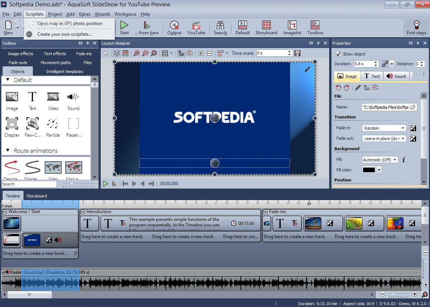
Task: Open the Output toolbar button
Action: (174, 28)
